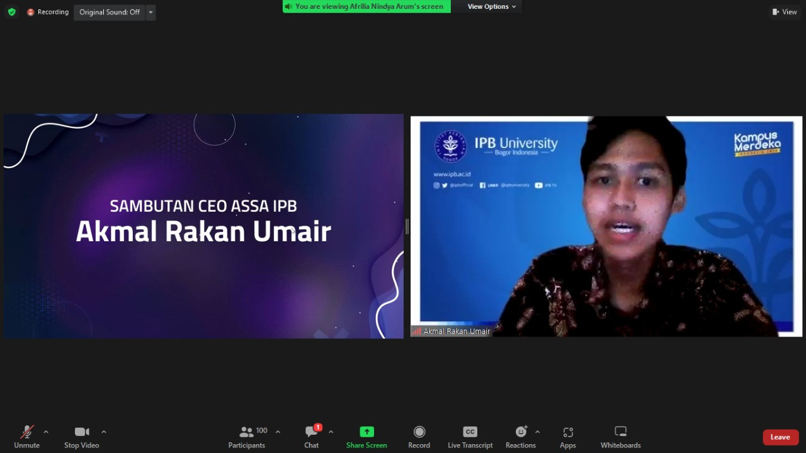806x453 pixels.
Task: Open the Participants panel
Action: pyautogui.click(x=247, y=436)
